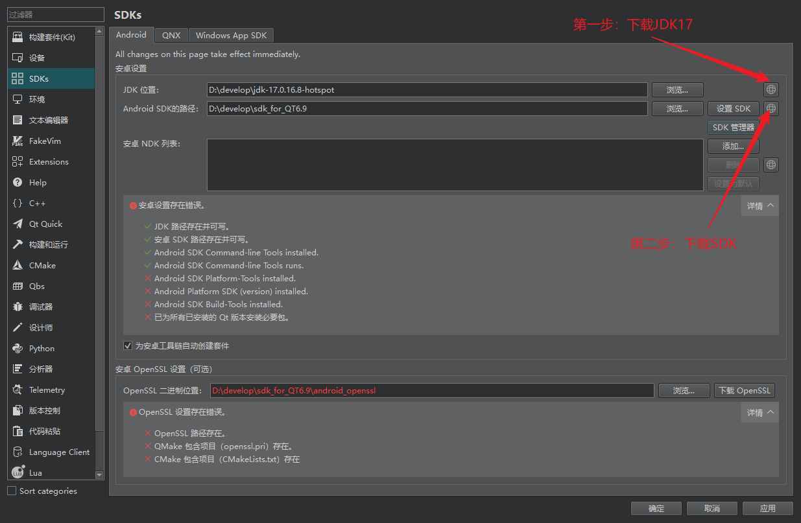Screen dimensions: 801x523
Task: Click 'JDK 路径存在并可写。' status line
Action: point(192,226)
